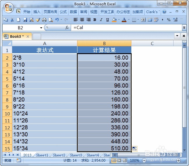Go to first sheet navigation arrow

5,155
